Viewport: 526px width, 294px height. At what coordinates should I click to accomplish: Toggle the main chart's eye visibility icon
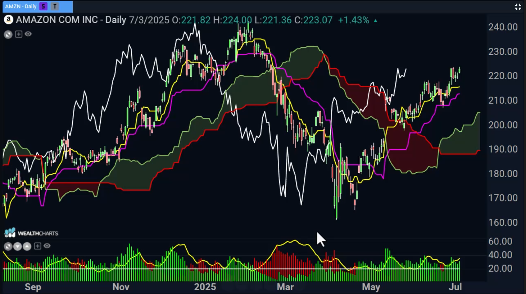[x=28, y=34]
